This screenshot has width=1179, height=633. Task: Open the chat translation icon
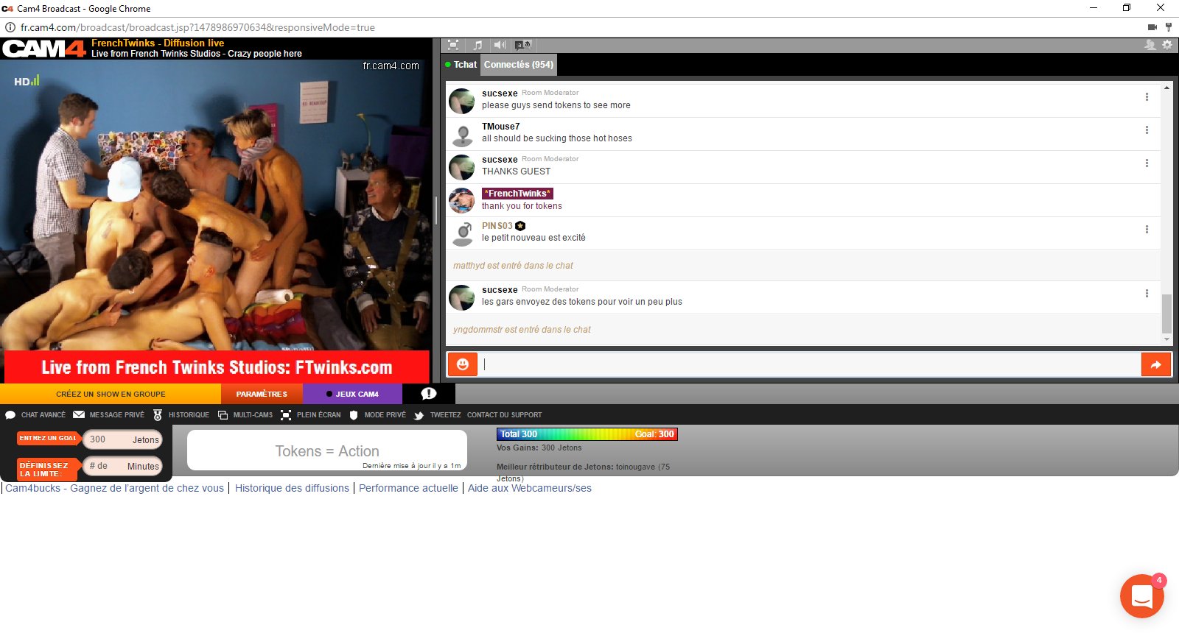point(522,45)
